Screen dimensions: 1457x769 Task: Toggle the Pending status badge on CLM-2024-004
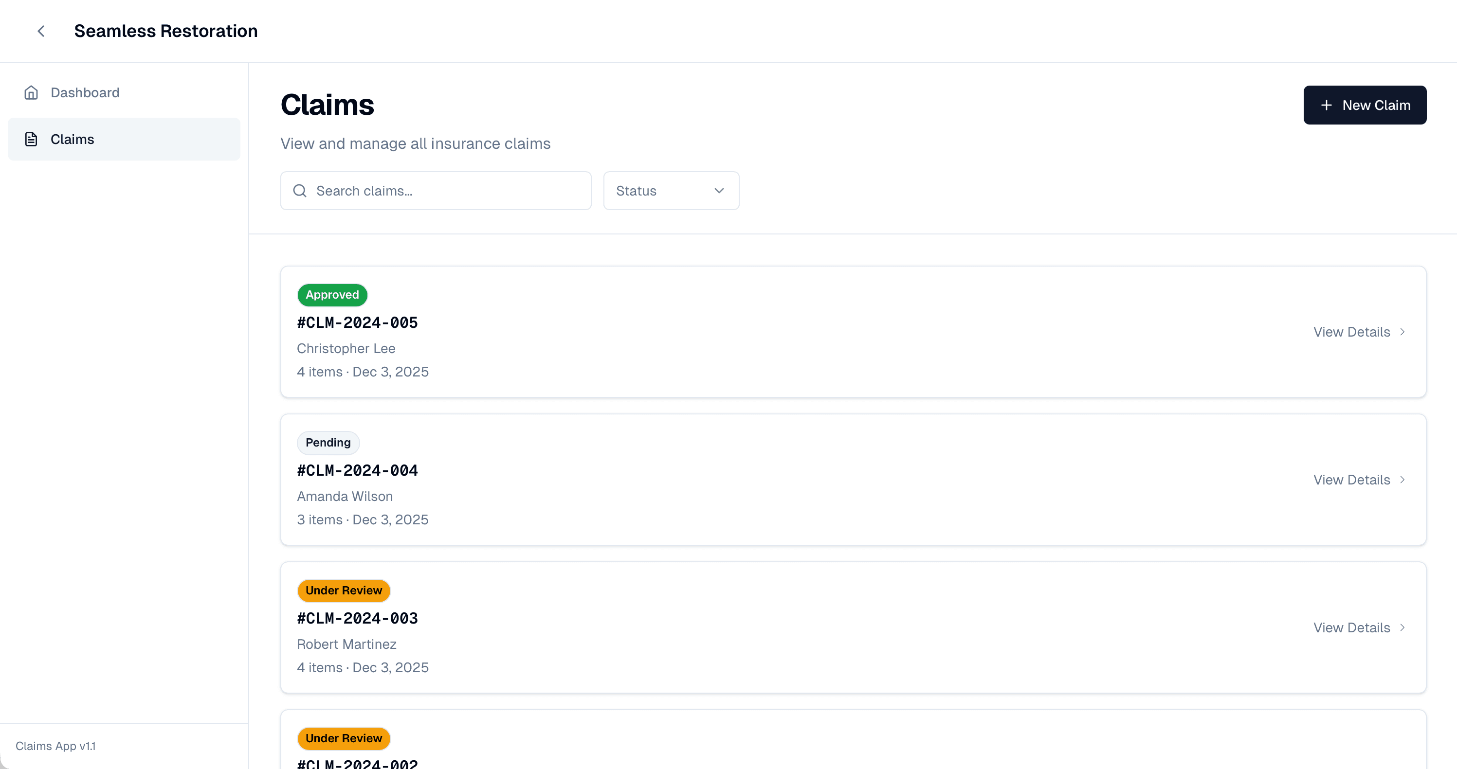pos(328,443)
